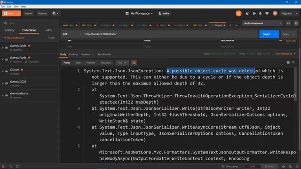Open the Postman console icon
The height and width of the screenshot is (169, 301).
point(18,166)
